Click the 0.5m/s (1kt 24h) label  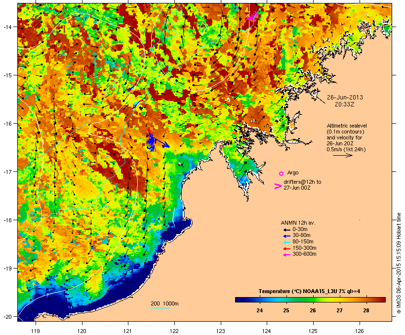pyautogui.click(x=346, y=149)
